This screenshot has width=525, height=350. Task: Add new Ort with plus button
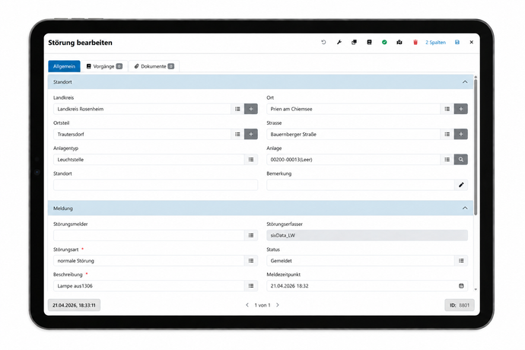461,109
